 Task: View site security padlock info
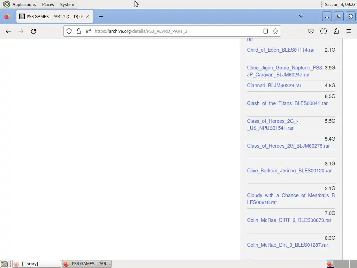pos(79,31)
